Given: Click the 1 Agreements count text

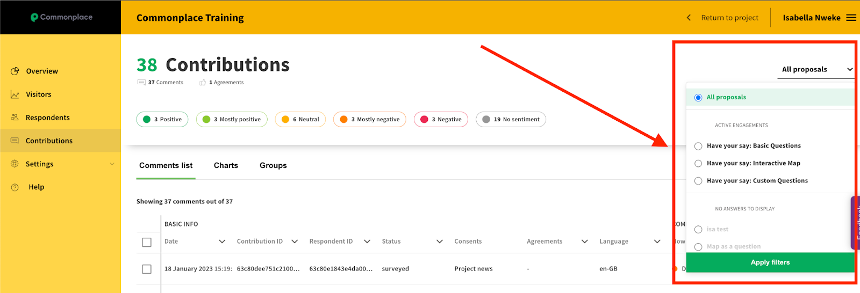Looking at the screenshot, I should tap(226, 83).
